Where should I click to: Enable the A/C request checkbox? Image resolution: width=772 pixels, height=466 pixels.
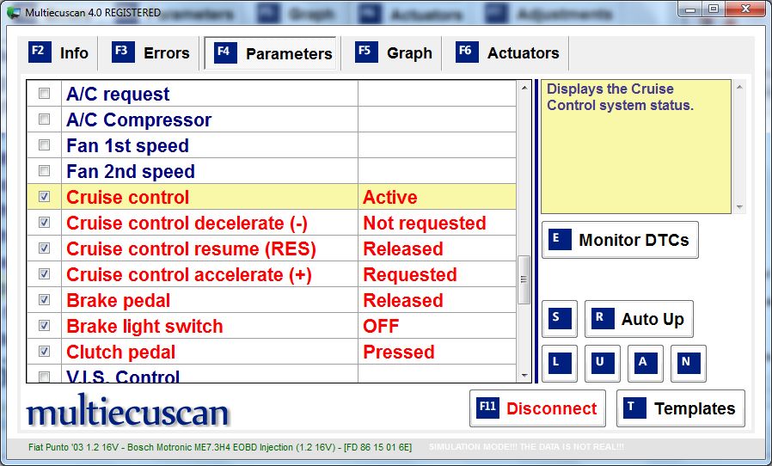[45, 93]
